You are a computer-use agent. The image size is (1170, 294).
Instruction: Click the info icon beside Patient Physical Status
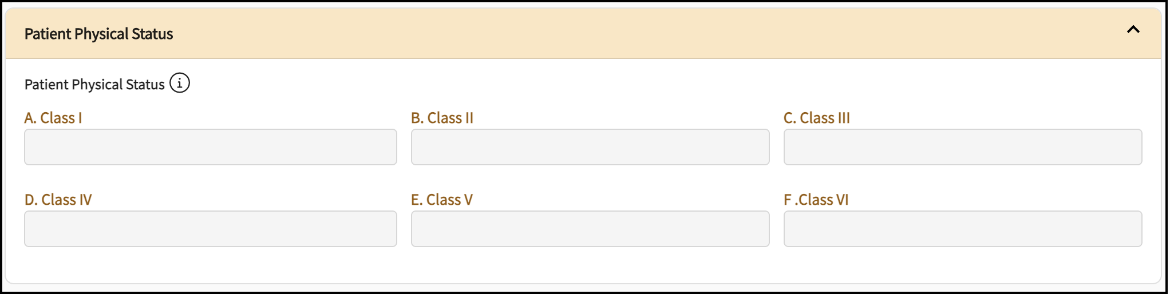180,84
